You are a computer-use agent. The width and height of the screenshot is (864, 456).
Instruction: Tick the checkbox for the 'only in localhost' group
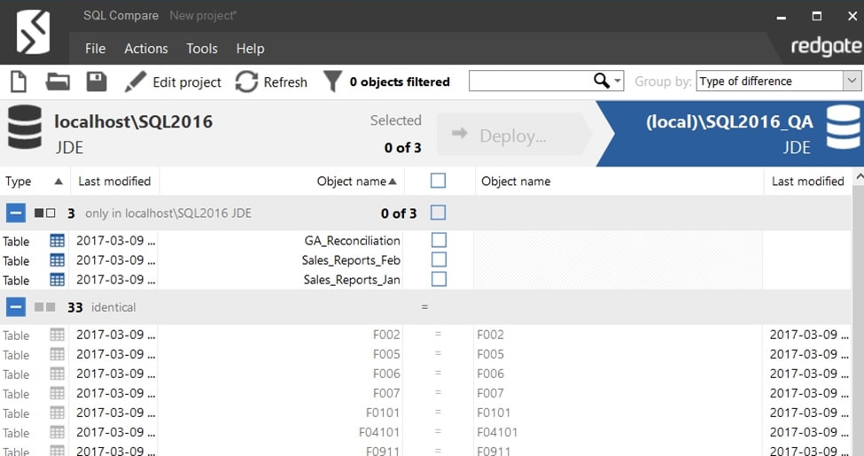tap(438, 213)
